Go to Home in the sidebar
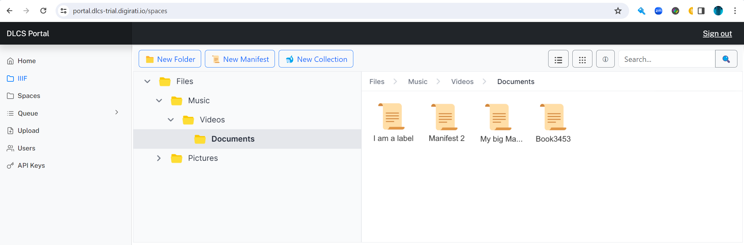The width and height of the screenshot is (744, 245). (x=21, y=61)
